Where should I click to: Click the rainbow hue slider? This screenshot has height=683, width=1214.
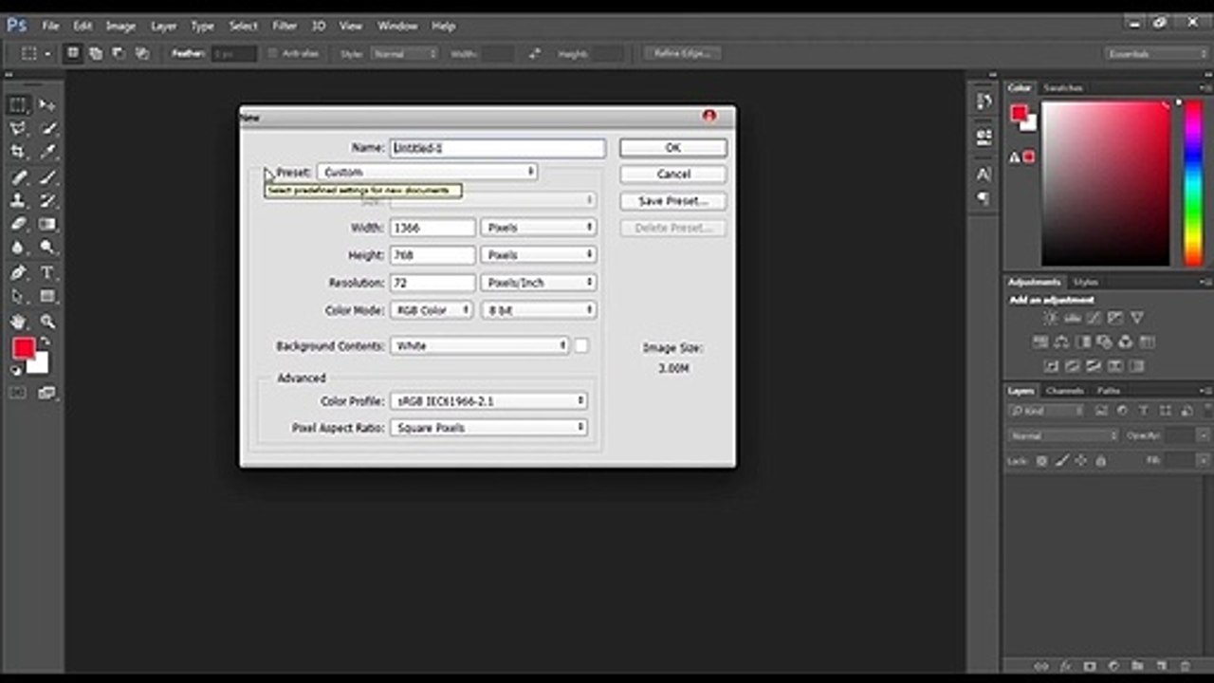[1192, 183]
